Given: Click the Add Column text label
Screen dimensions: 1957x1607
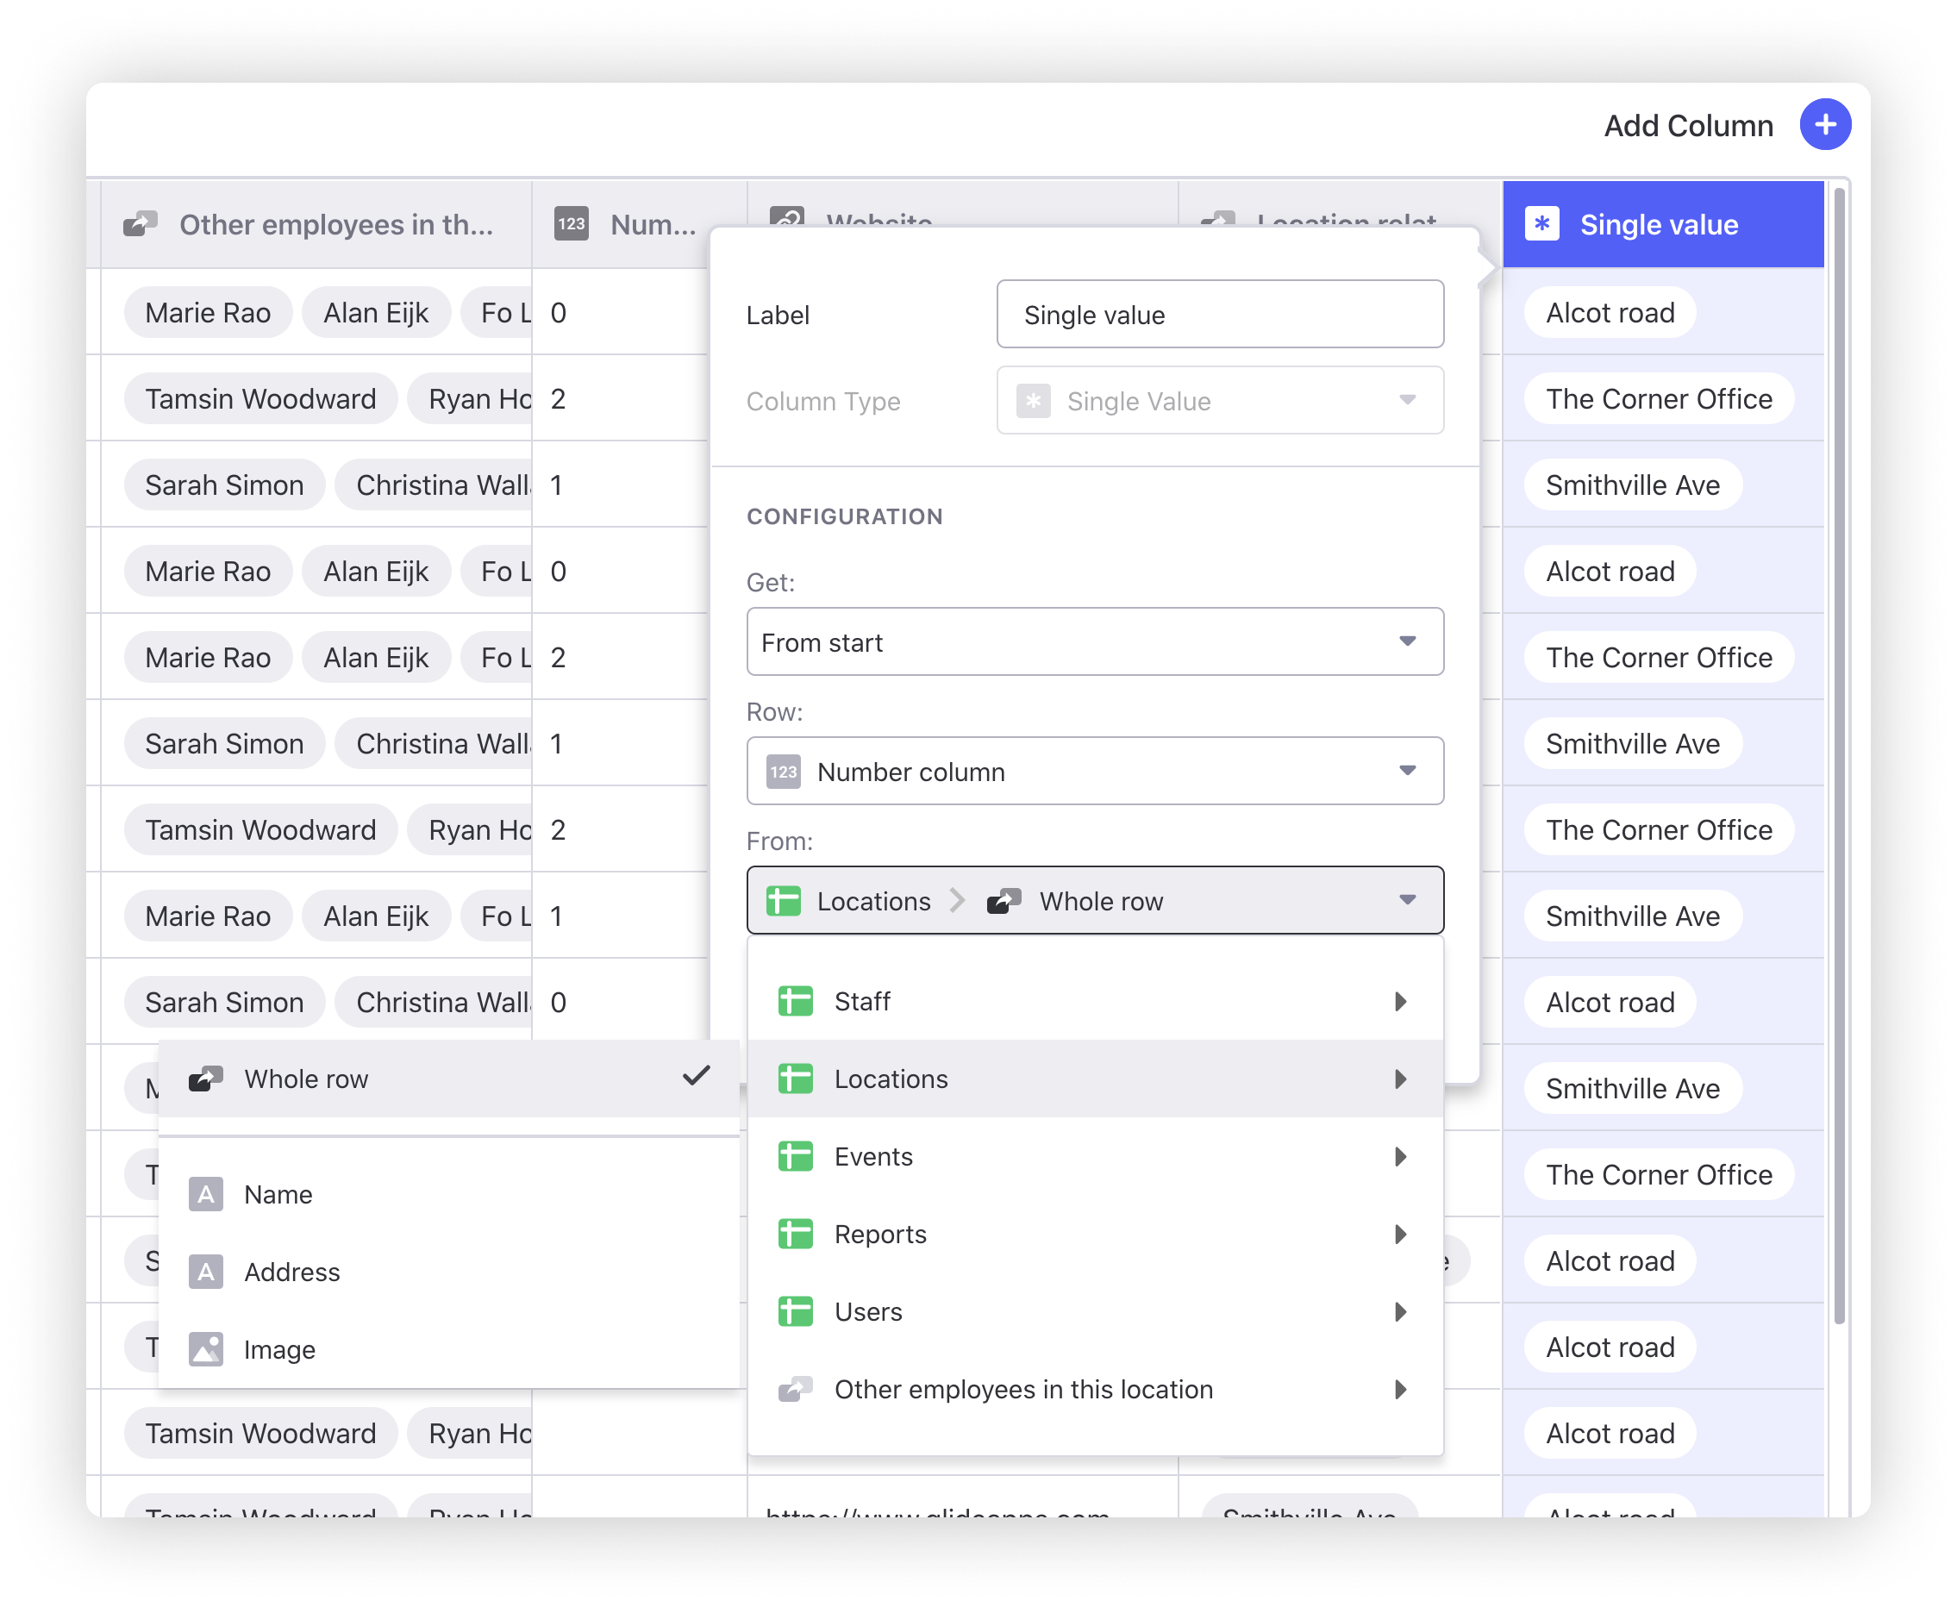Looking at the screenshot, I should (x=1688, y=126).
